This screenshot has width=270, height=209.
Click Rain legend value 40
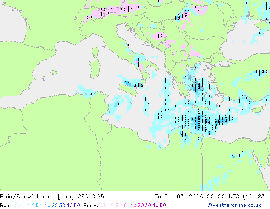[x=69, y=206]
